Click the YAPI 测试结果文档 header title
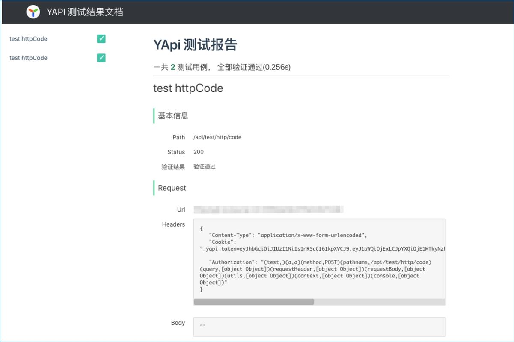Screen dimensions: 514x342 [x=85, y=12]
